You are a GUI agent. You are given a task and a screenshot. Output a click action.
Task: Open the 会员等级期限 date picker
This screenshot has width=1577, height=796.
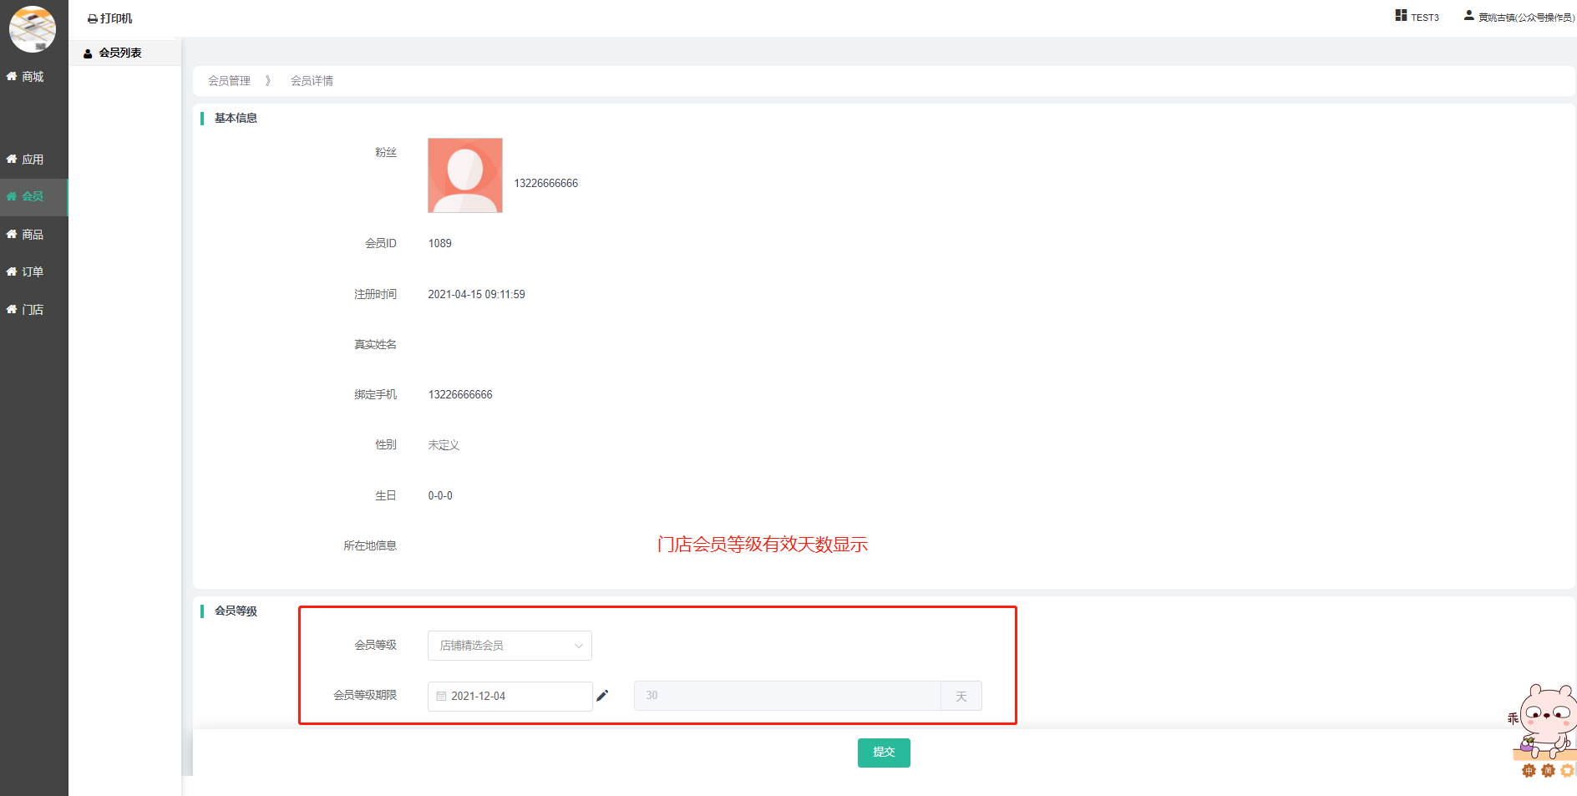[510, 696]
